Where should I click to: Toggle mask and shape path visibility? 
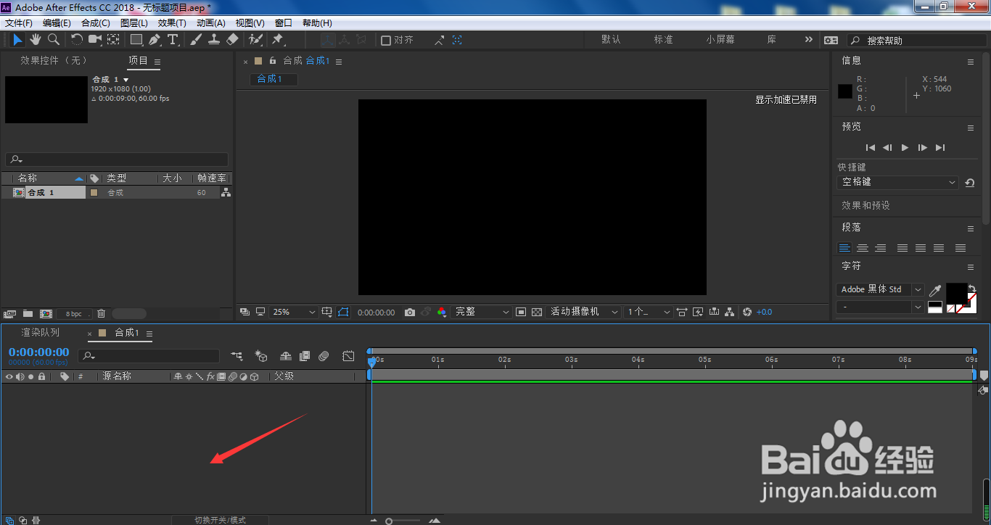pos(343,312)
